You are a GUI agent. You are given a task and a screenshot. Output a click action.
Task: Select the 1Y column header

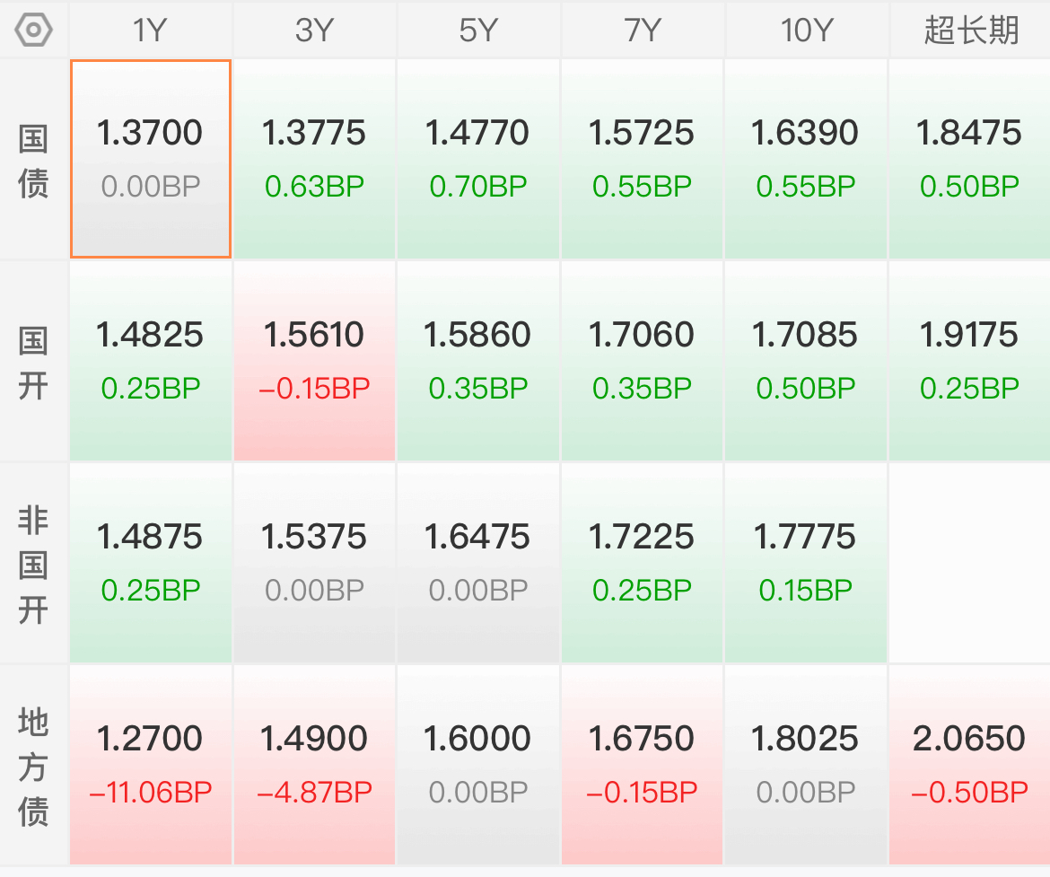click(150, 31)
